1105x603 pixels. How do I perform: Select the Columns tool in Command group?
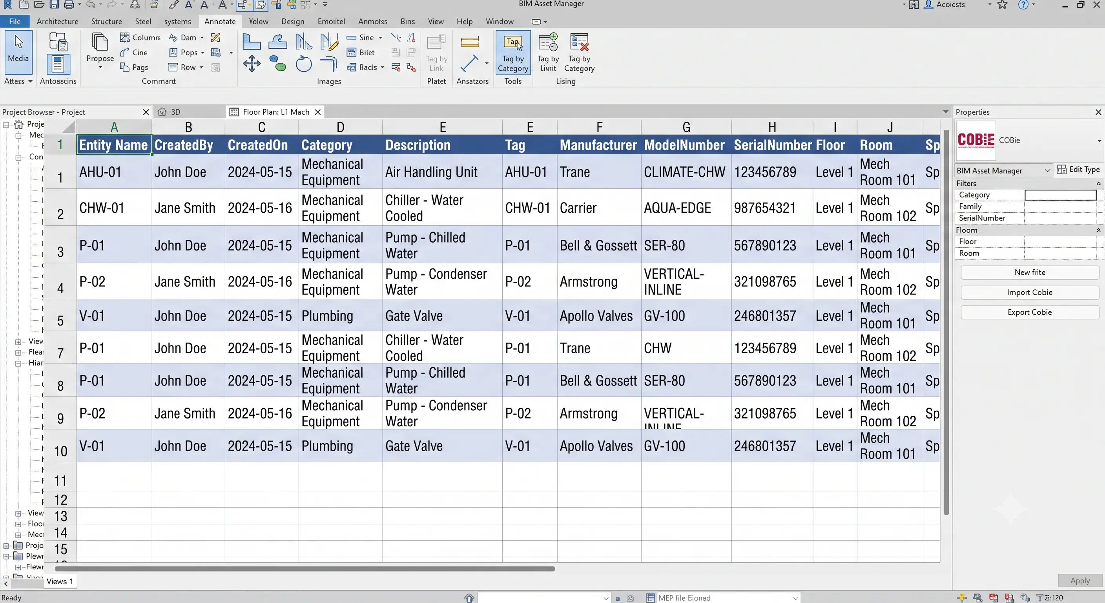click(x=140, y=37)
